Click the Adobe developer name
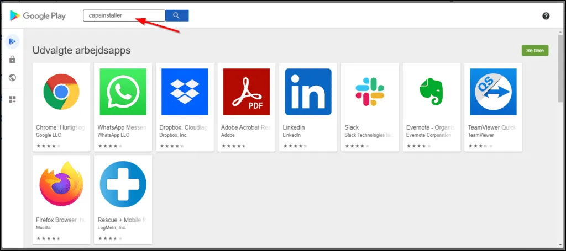 click(228, 135)
